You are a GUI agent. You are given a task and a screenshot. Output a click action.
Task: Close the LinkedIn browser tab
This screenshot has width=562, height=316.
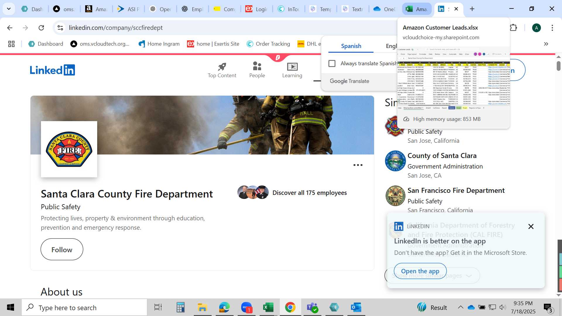456,9
